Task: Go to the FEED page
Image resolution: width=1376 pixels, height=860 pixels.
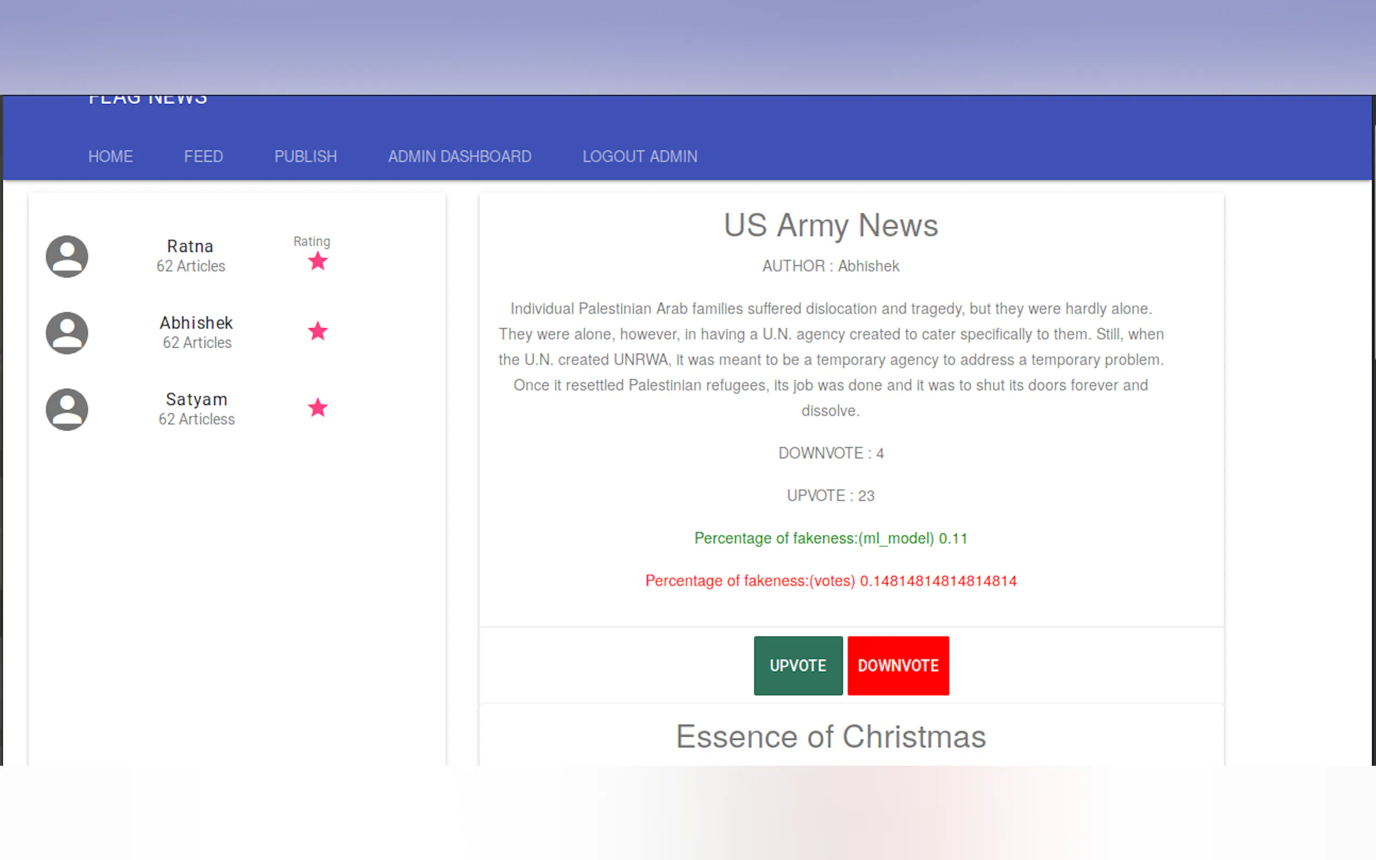Action: click(203, 157)
